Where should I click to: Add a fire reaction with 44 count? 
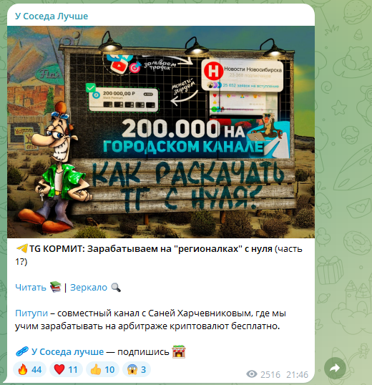tap(30, 369)
